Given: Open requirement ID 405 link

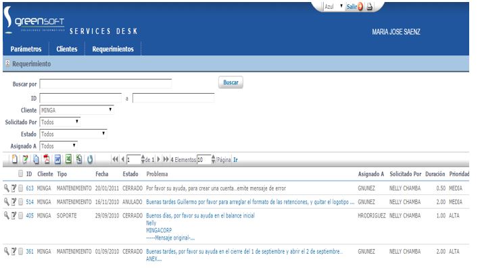Looking at the screenshot, I should click(x=30, y=216).
